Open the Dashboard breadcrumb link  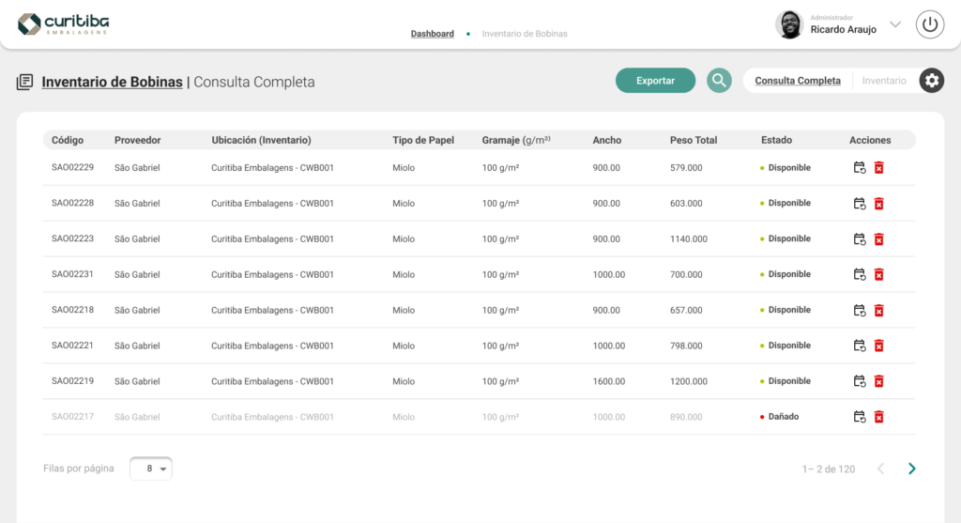[432, 34]
